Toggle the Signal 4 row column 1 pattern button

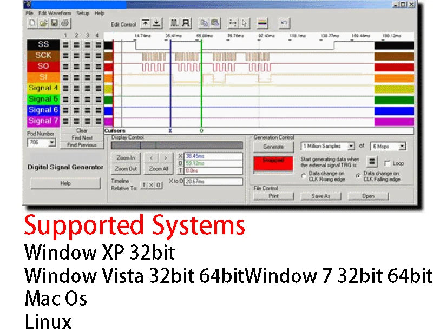point(65,88)
